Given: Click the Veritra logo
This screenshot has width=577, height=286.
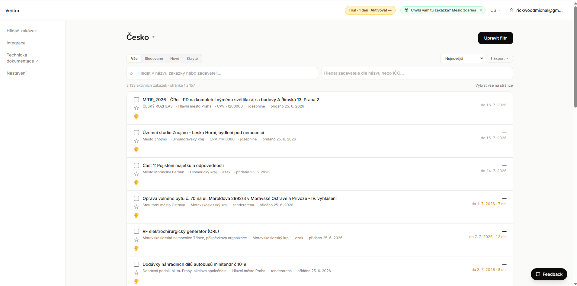Looking at the screenshot, I should pos(12,11).
